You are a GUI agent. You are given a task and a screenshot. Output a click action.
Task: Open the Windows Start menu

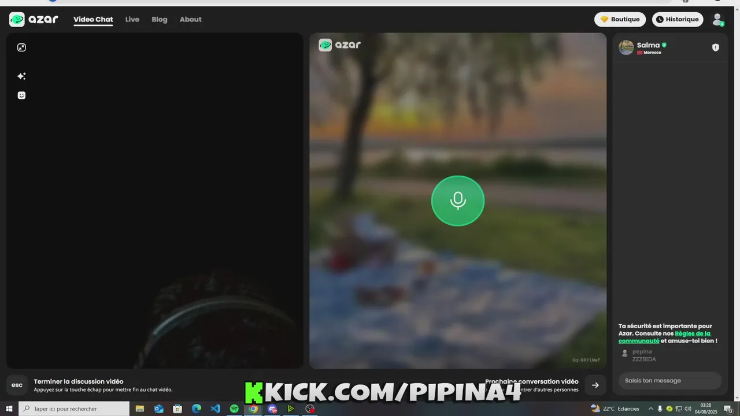pos(9,408)
